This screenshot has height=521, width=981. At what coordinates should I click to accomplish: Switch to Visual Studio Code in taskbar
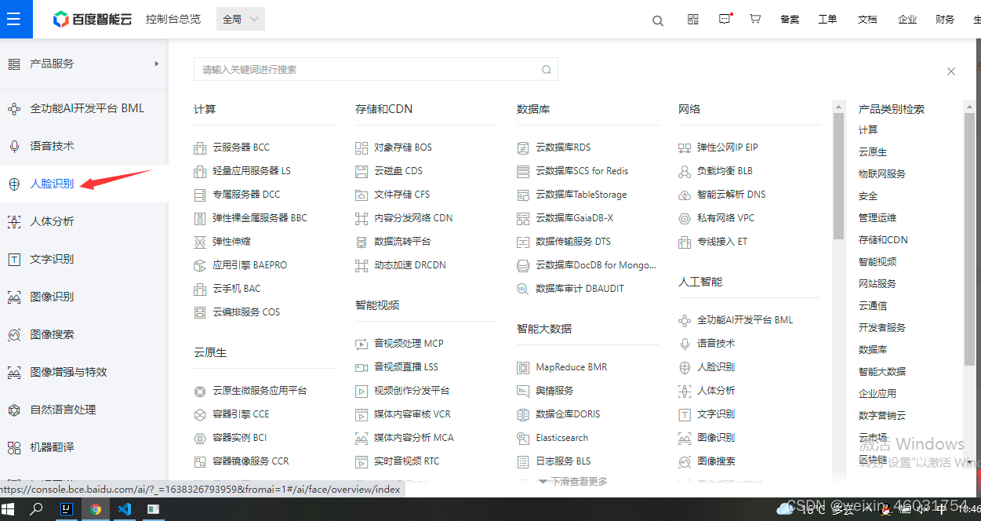point(124,509)
